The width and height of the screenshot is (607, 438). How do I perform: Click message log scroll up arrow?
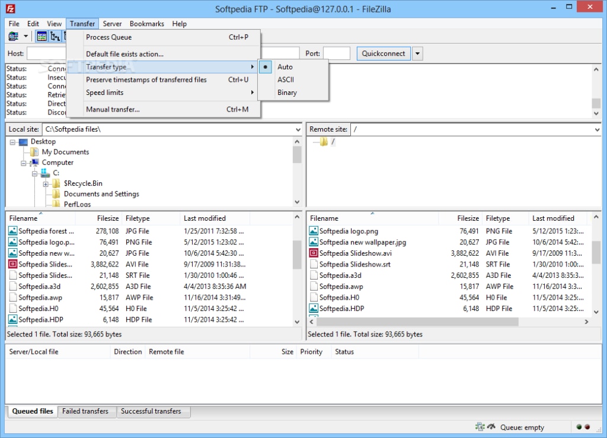(x=596, y=69)
